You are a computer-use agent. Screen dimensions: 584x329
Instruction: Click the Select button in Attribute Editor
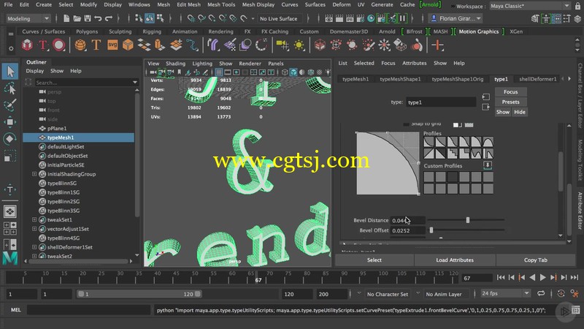click(374, 260)
